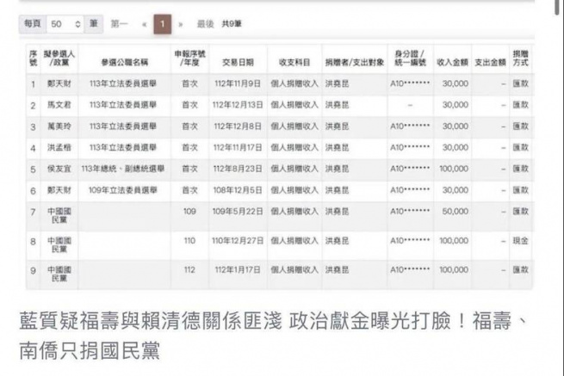Click the 113年總統、副總統選舉 cell
The height and width of the screenshot is (376, 564).
(x=123, y=169)
